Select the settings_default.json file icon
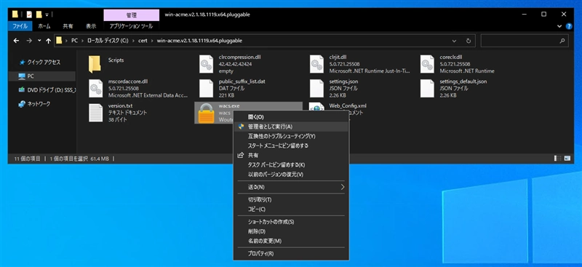 [x=427, y=88]
